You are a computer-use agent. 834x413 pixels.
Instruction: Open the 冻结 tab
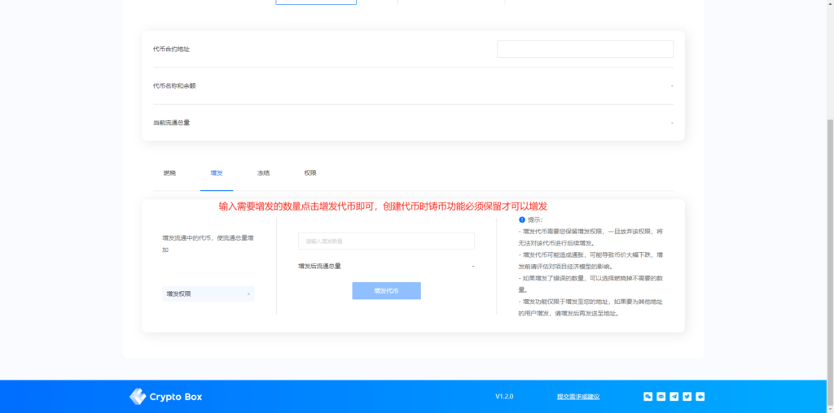pyautogui.click(x=263, y=173)
